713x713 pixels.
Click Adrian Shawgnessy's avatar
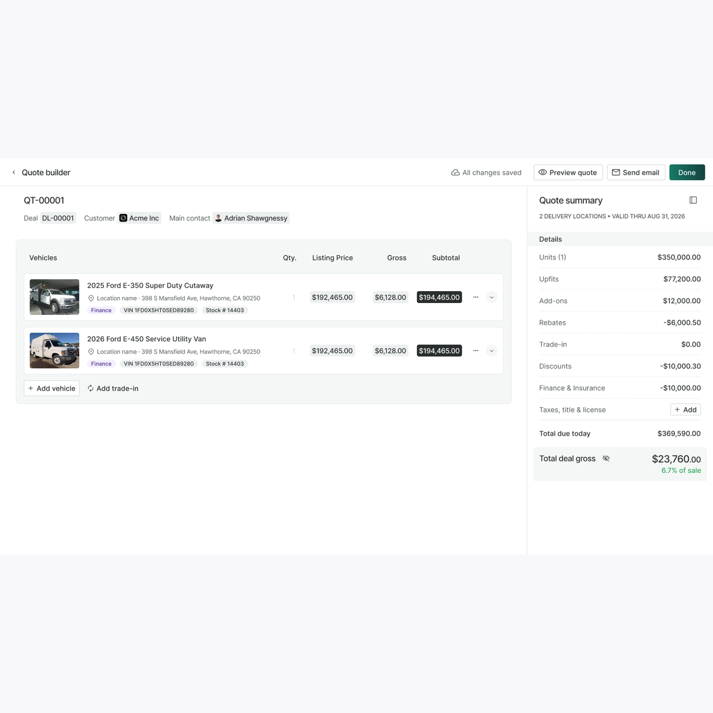(218, 218)
